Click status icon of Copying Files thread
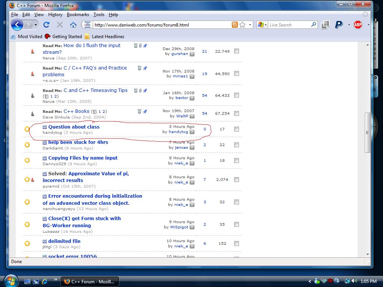383x287 pixels. 27,160
